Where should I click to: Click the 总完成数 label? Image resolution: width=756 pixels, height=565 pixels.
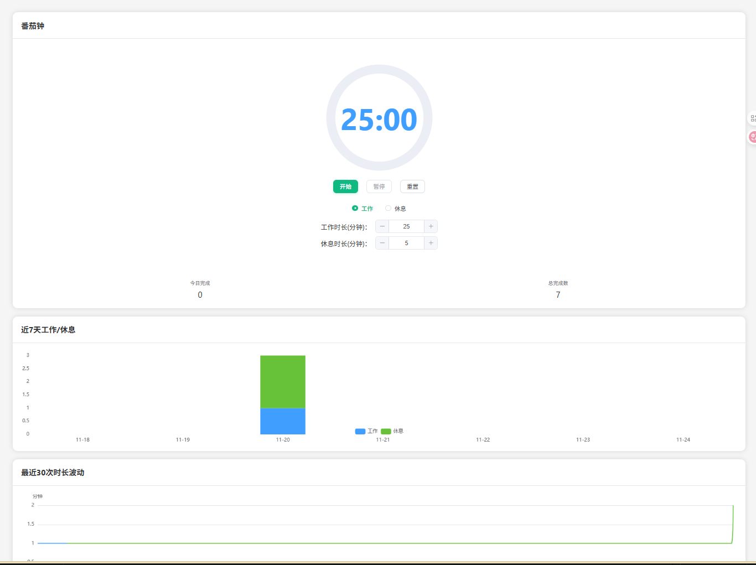[558, 283]
